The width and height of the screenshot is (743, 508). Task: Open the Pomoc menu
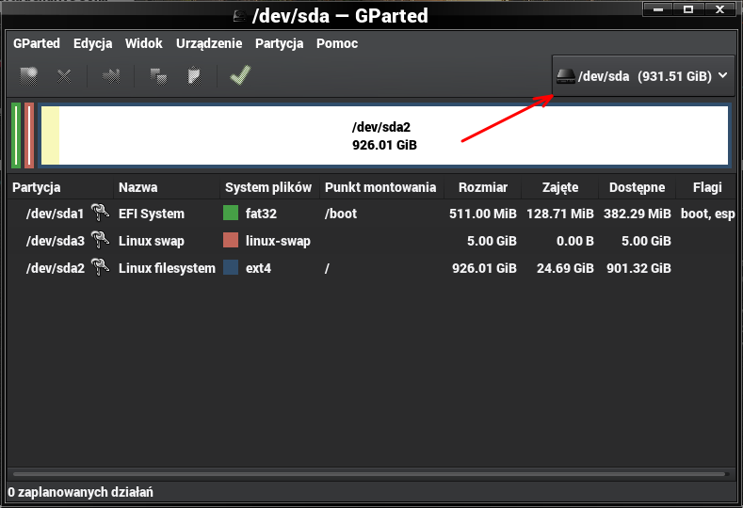click(x=337, y=43)
